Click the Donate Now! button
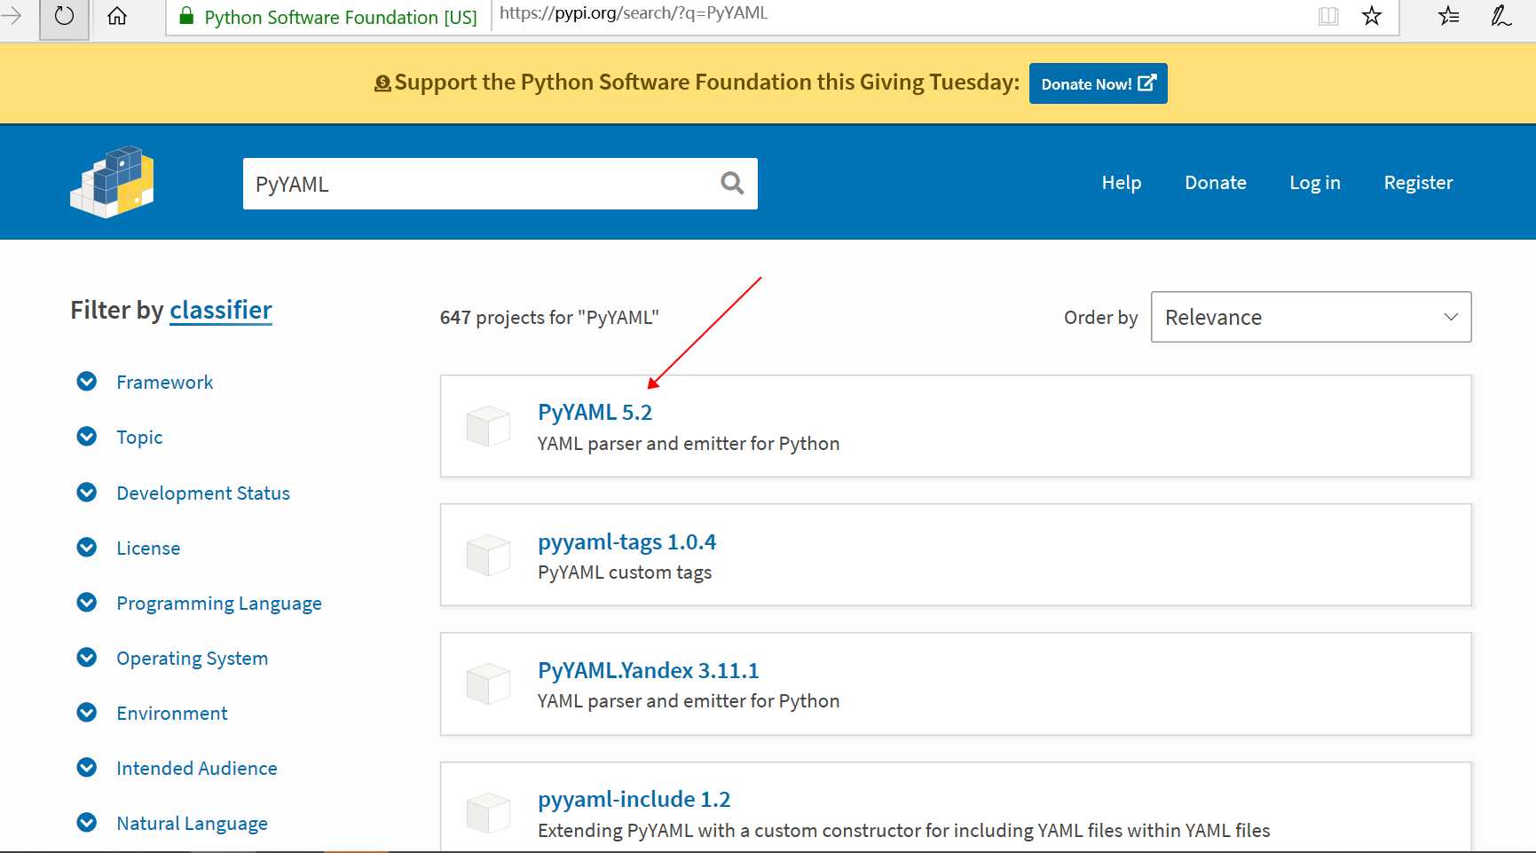 pyautogui.click(x=1098, y=83)
